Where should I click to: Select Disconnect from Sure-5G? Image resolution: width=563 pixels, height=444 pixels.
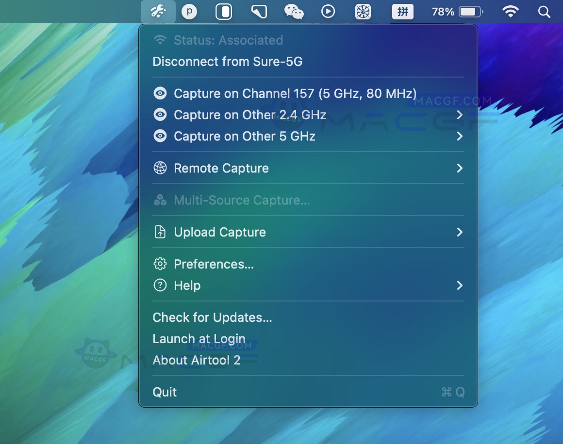228,62
